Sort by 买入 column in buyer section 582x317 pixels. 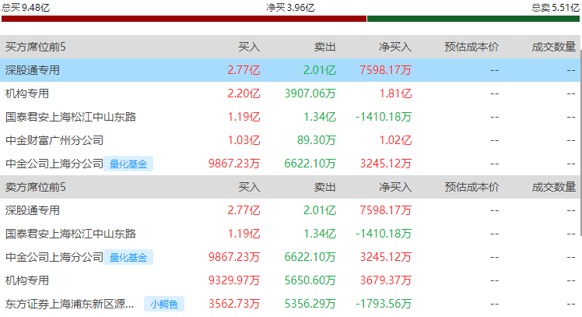click(x=249, y=47)
